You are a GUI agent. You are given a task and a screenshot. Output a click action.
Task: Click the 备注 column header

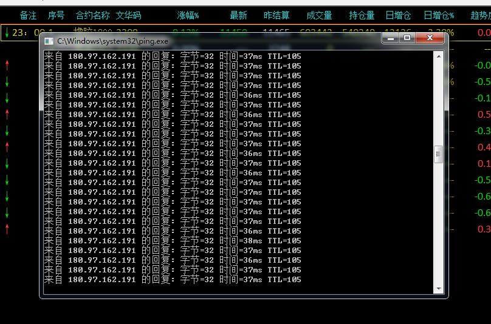point(28,15)
